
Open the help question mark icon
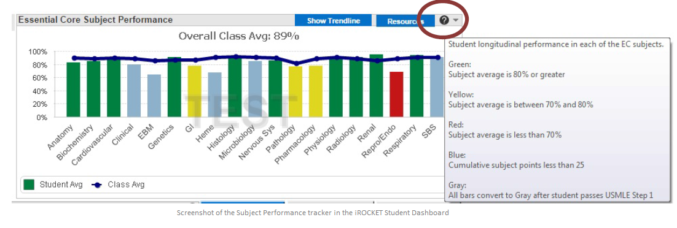coord(444,20)
